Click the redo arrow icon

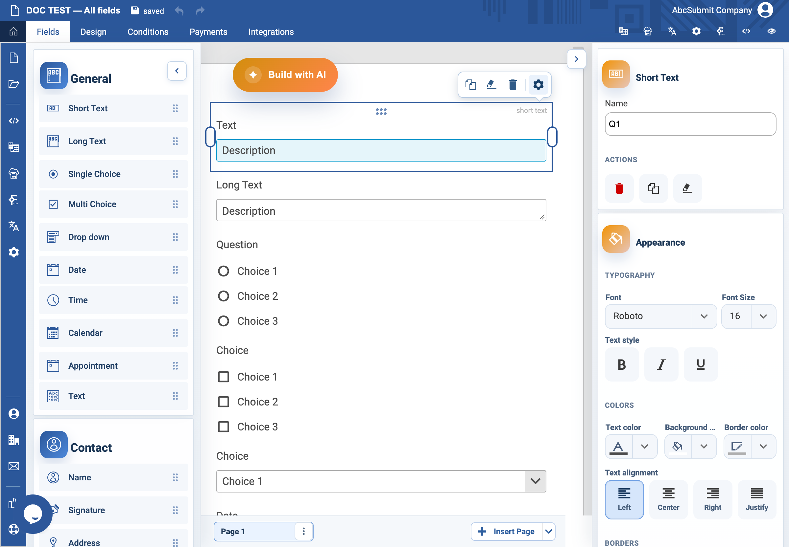(200, 11)
